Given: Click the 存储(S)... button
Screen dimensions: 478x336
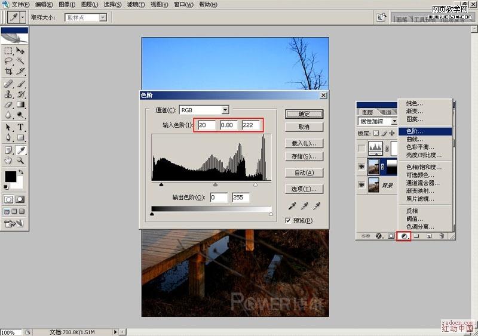Looking at the screenshot, I should [x=304, y=156].
